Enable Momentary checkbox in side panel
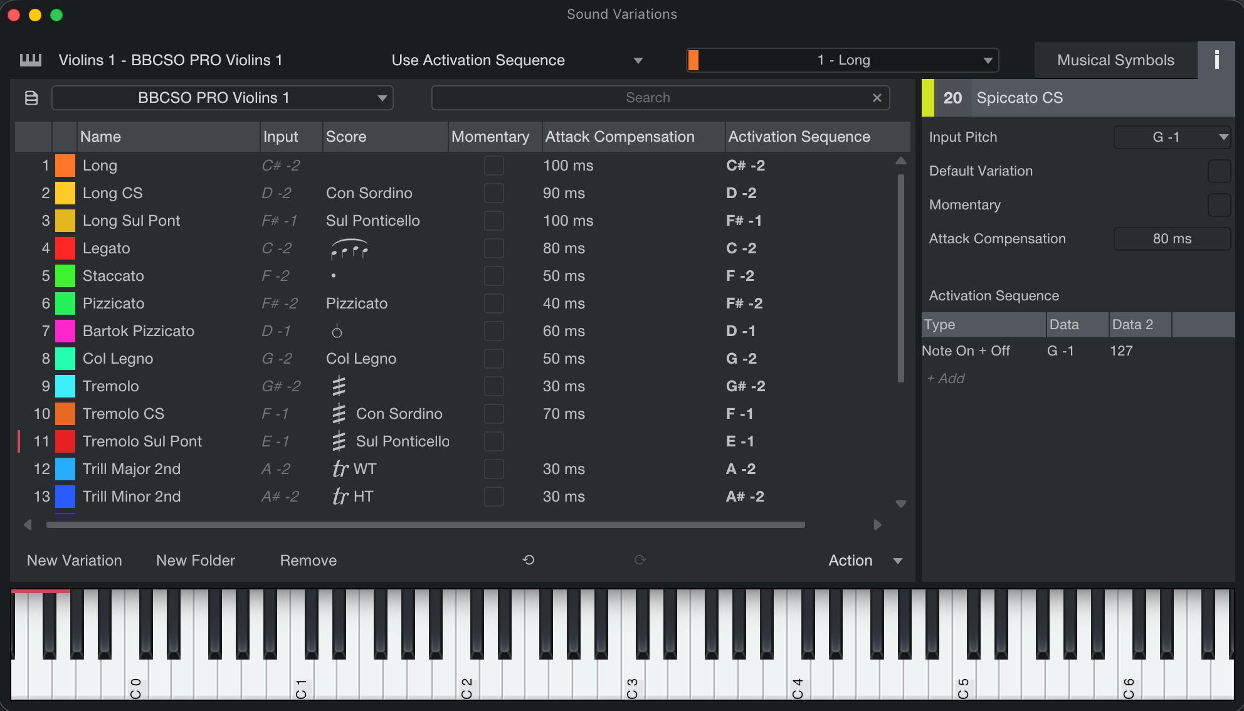This screenshot has width=1244, height=711. (1219, 205)
